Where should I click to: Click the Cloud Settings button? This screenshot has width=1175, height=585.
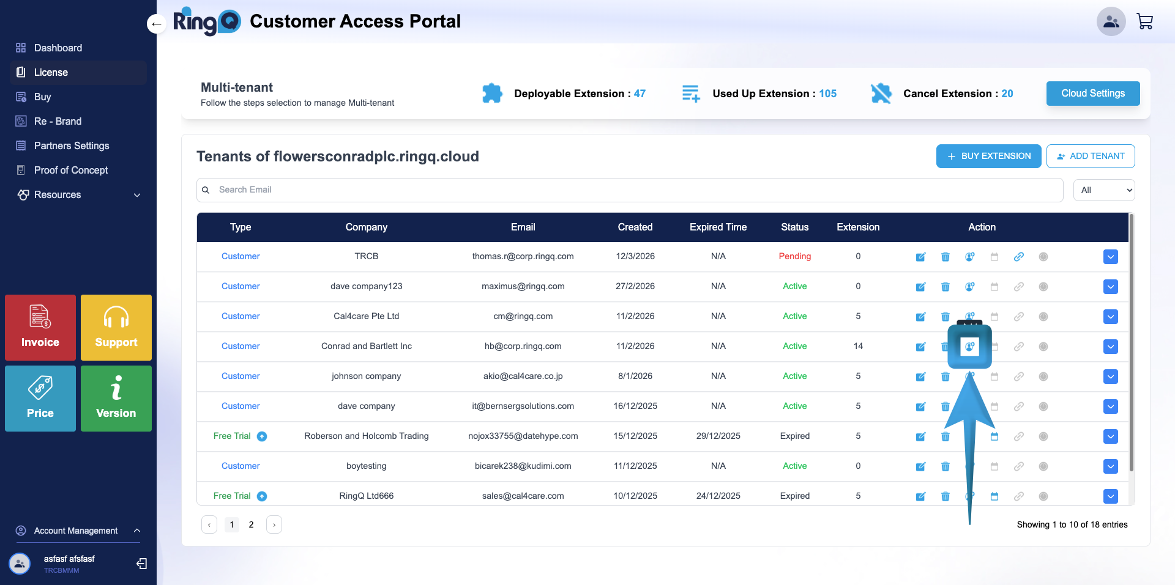1092,94
